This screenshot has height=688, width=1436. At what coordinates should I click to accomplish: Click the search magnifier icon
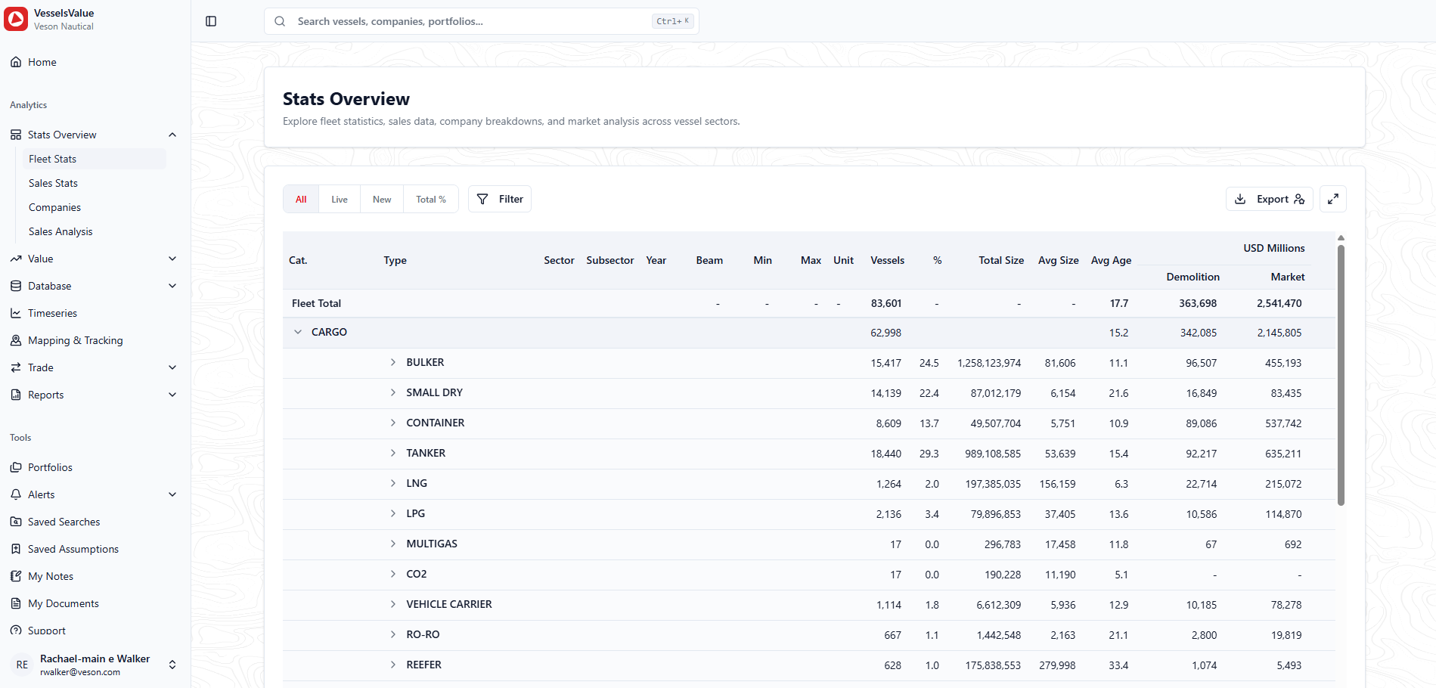[280, 21]
